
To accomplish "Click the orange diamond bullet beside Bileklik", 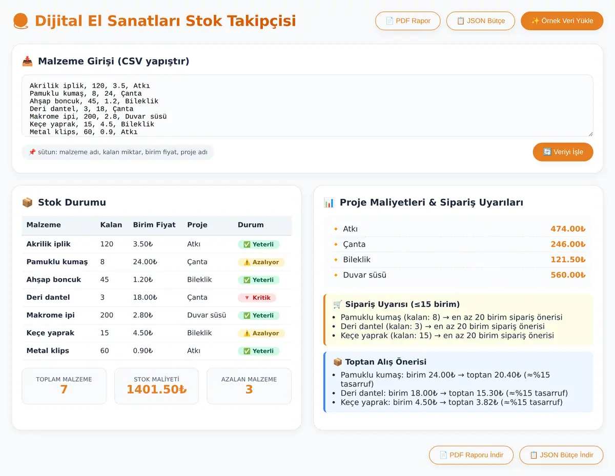I will coord(336,260).
